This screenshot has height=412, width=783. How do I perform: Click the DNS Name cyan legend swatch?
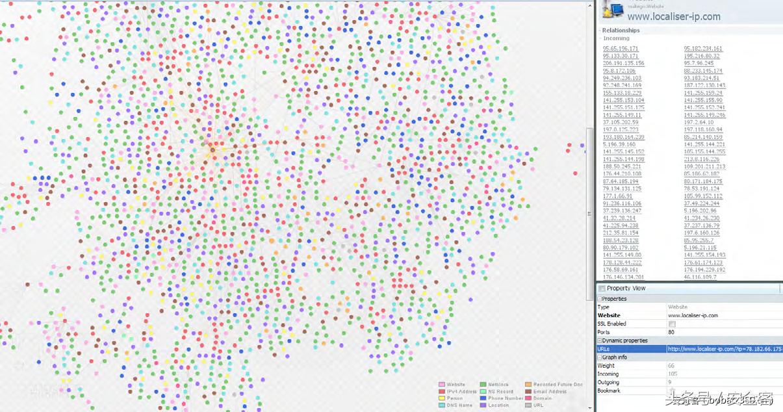click(442, 405)
